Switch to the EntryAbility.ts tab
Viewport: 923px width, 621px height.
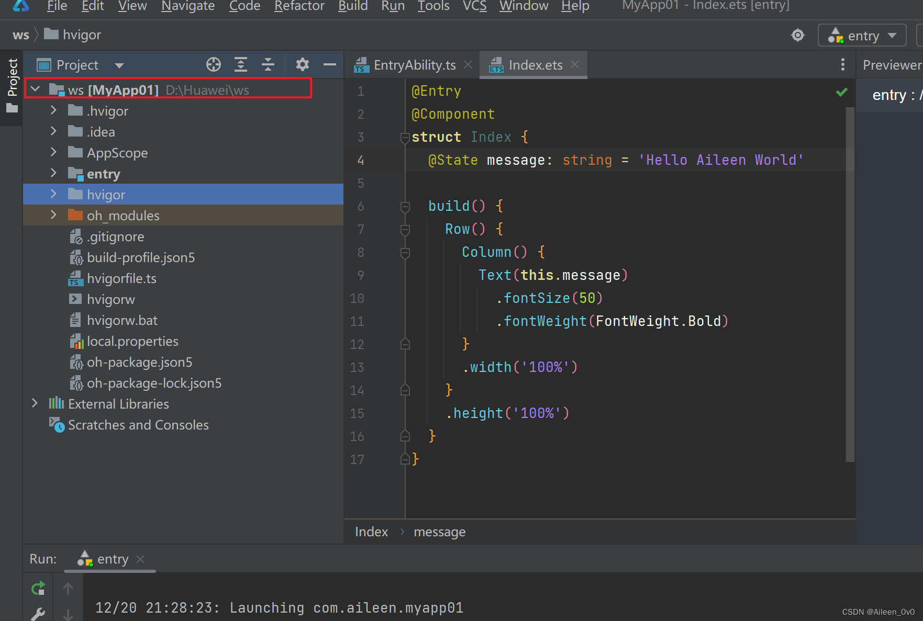coord(414,65)
